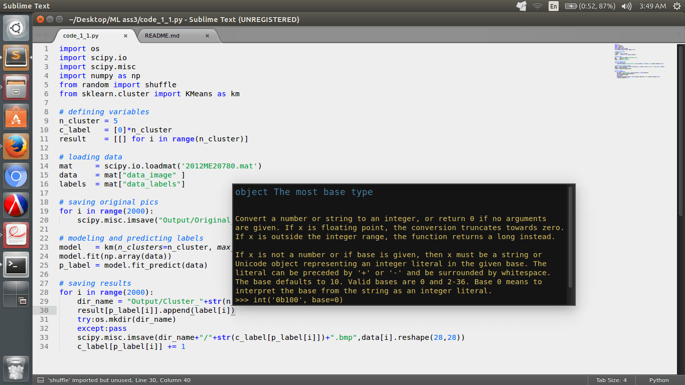This screenshot has width=685, height=385.
Task: Click the 'import numpy as np' line
Action: click(x=100, y=76)
